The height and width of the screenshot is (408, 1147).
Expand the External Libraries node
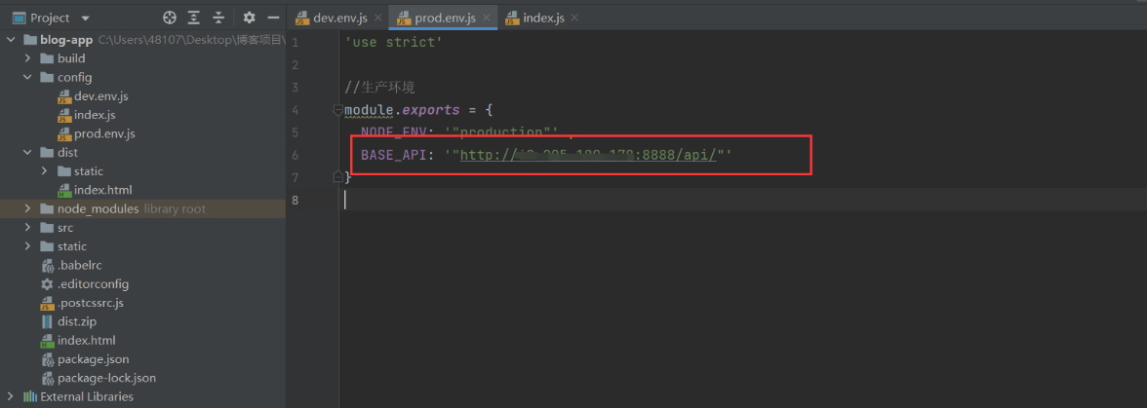(11, 397)
